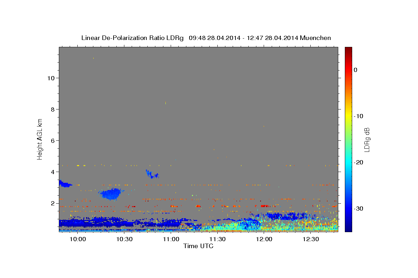Screen dimensions: 418x278
Task: Click the colorbar value -30
Action: [x=359, y=208]
